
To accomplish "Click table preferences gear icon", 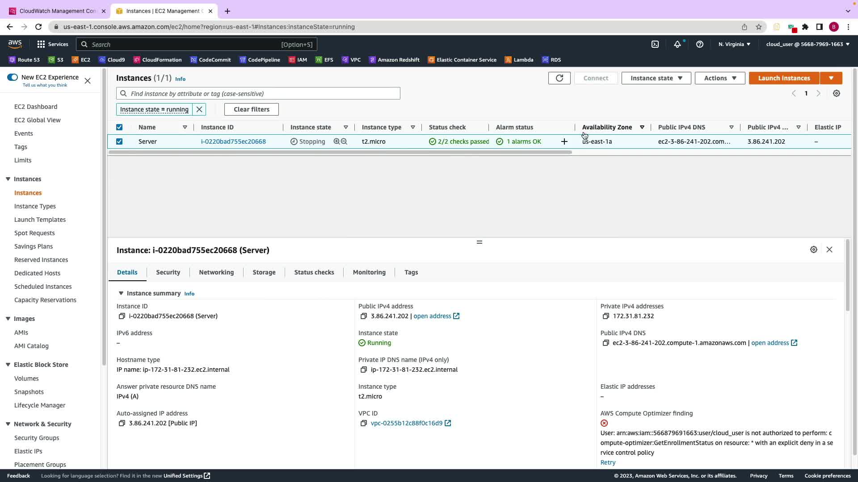I will 837,93.
